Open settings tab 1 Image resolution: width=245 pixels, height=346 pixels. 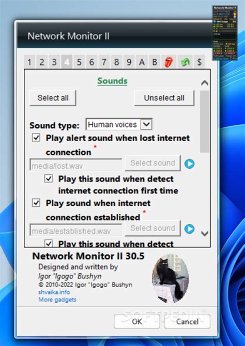point(29,62)
